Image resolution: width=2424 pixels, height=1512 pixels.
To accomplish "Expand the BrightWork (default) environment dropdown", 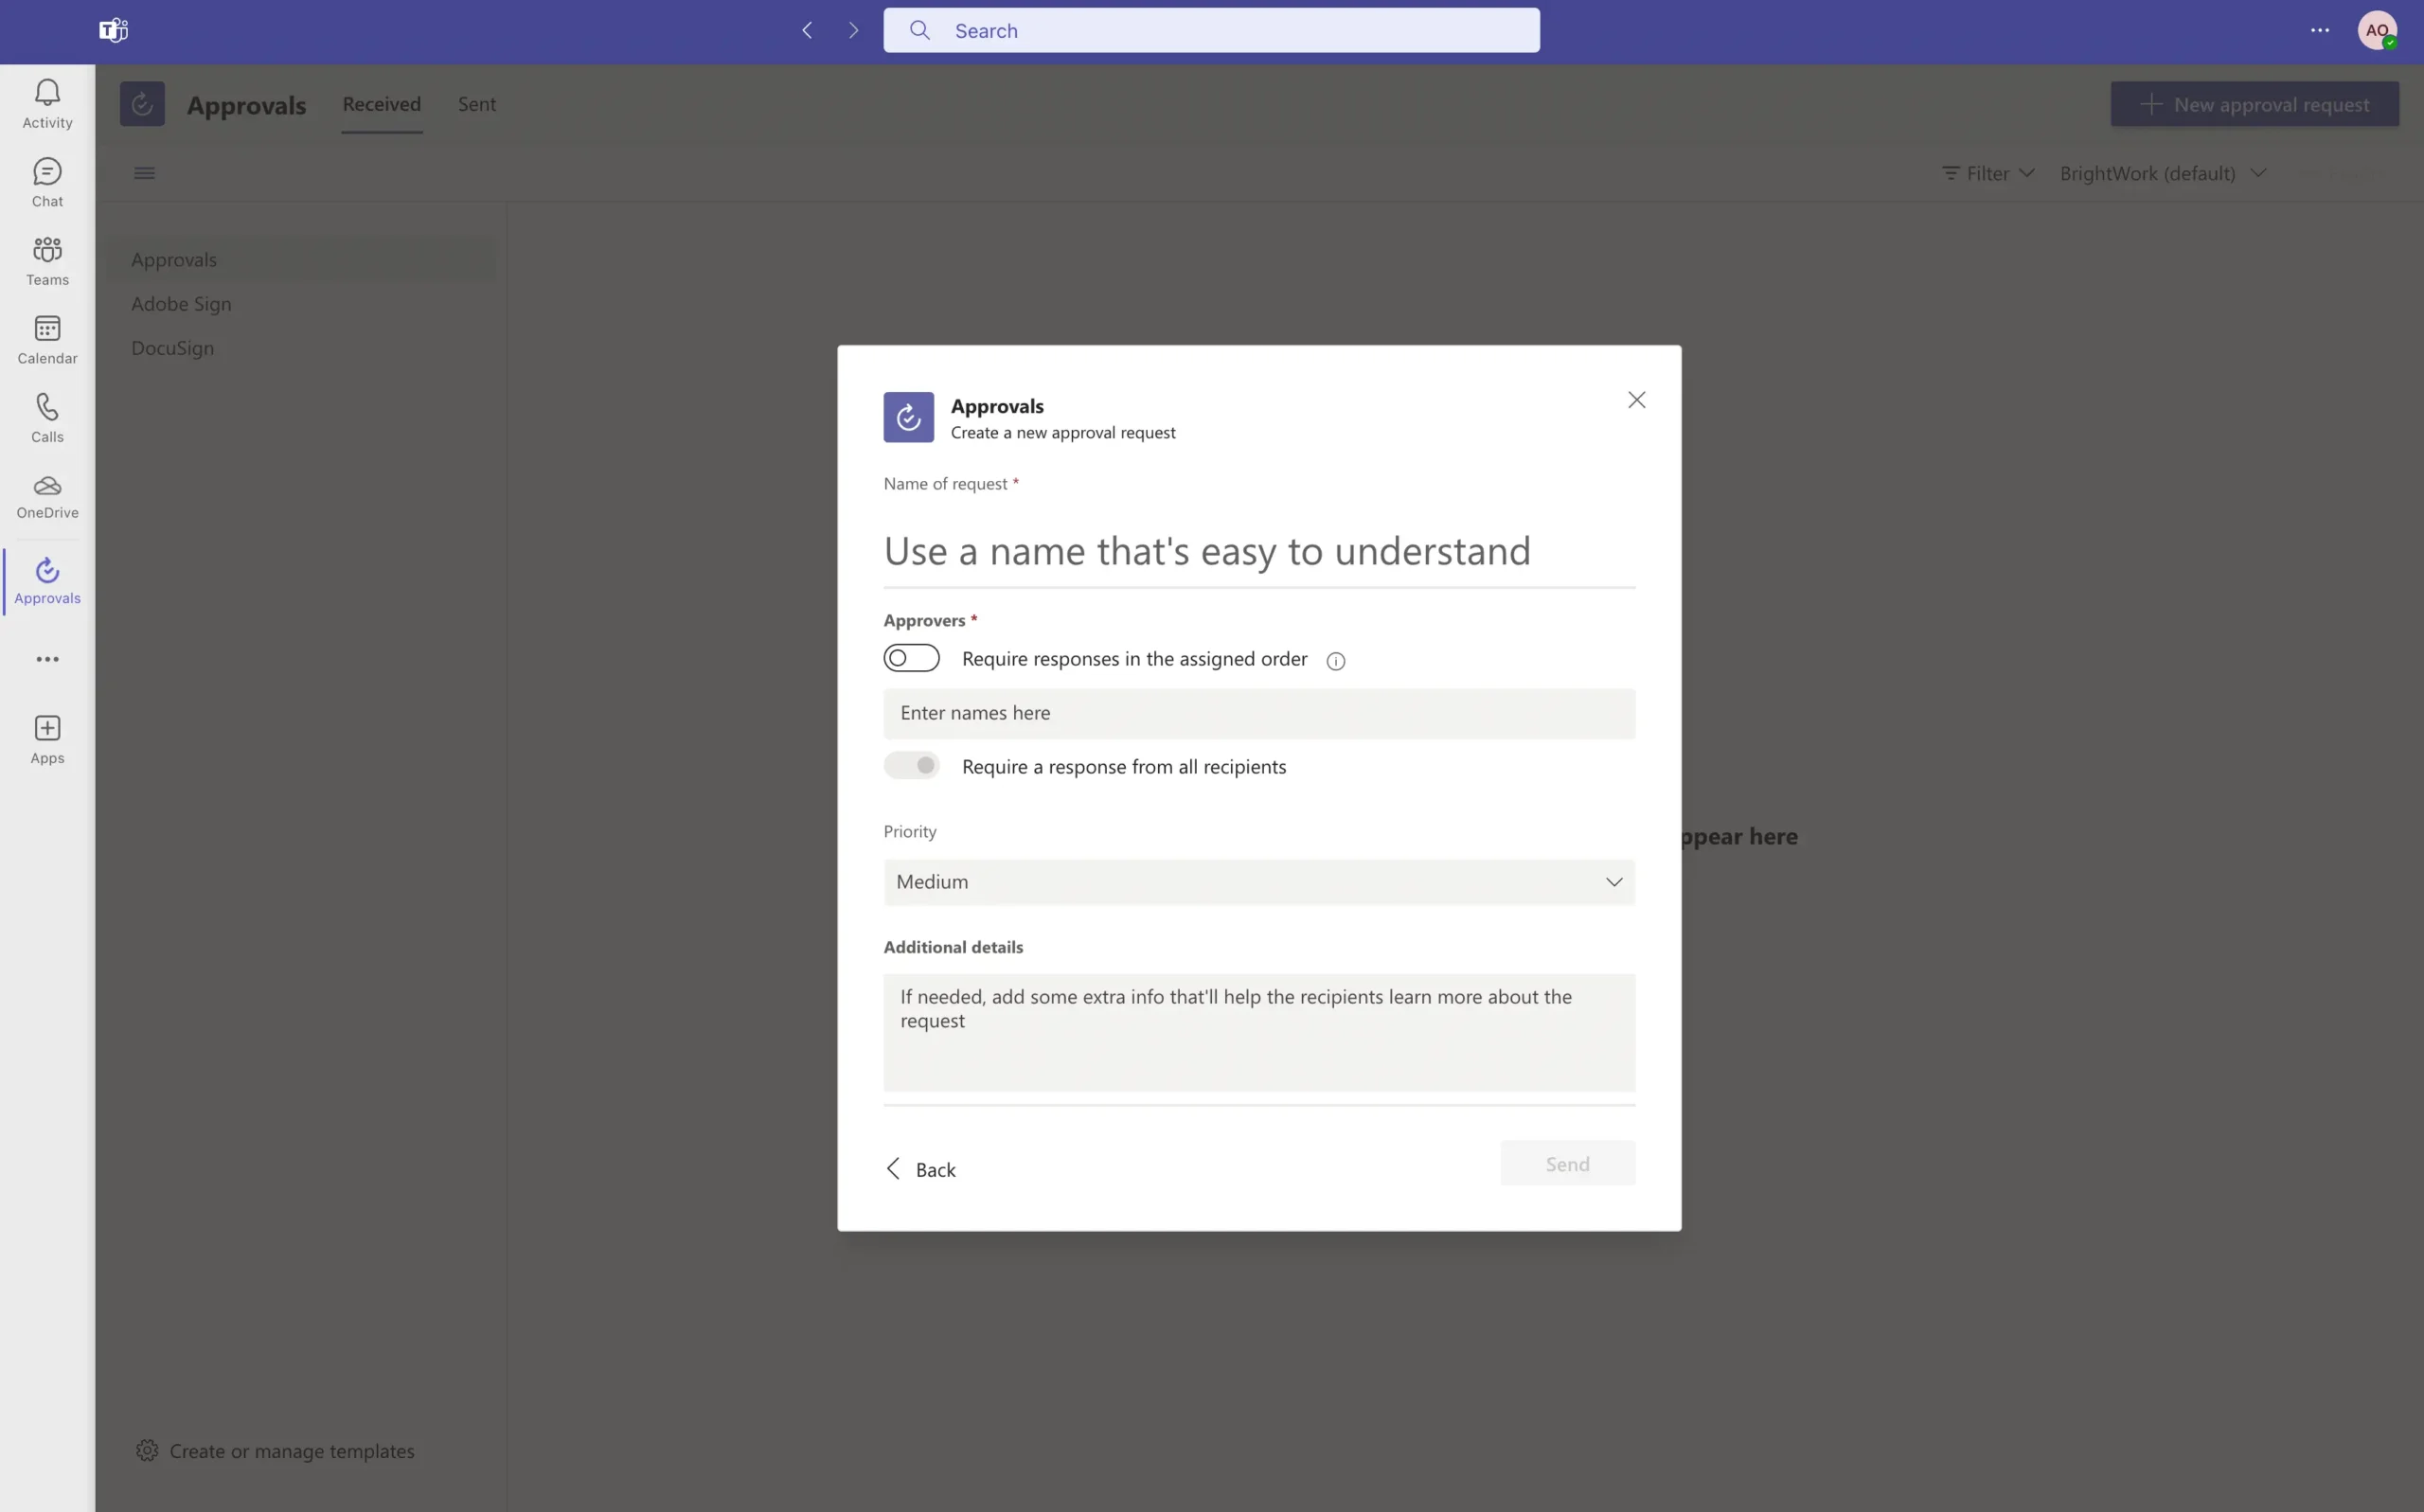I will click(x=2162, y=173).
